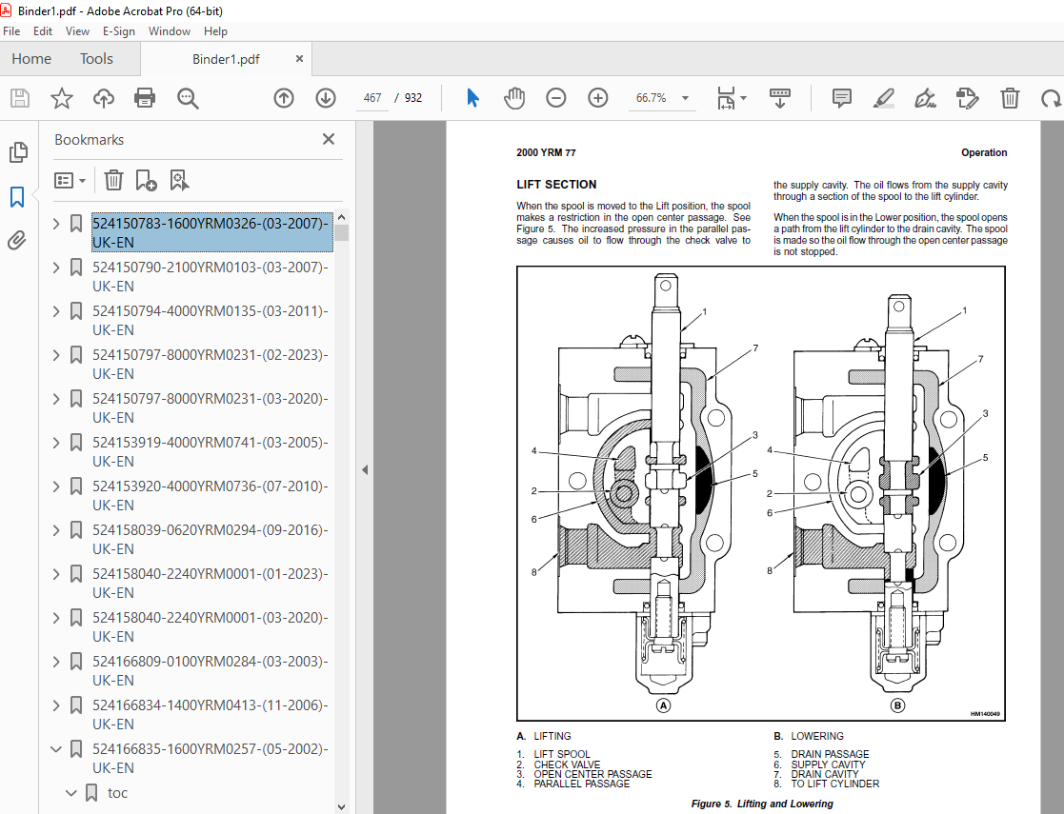Find the current bookmark icon
1064x814 pixels.
click(179, 181)
